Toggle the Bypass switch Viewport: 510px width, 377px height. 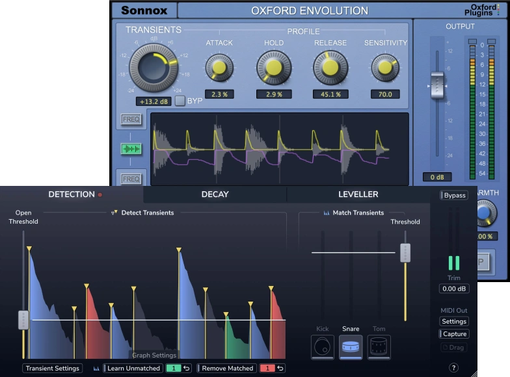pos(454,196)
